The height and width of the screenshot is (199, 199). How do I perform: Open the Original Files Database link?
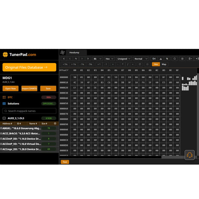(x=29, y=67)
